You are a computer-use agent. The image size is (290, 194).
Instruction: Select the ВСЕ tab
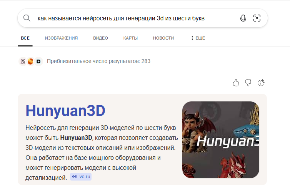25,38
